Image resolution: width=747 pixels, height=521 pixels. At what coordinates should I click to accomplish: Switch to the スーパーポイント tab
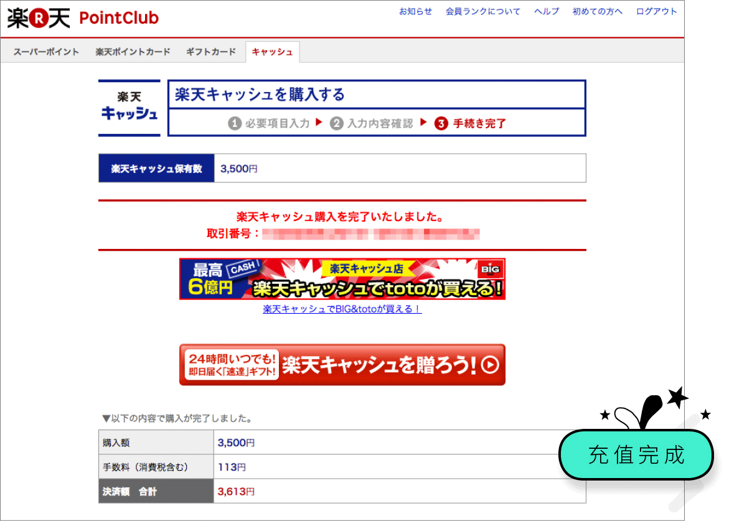(47, 52)
